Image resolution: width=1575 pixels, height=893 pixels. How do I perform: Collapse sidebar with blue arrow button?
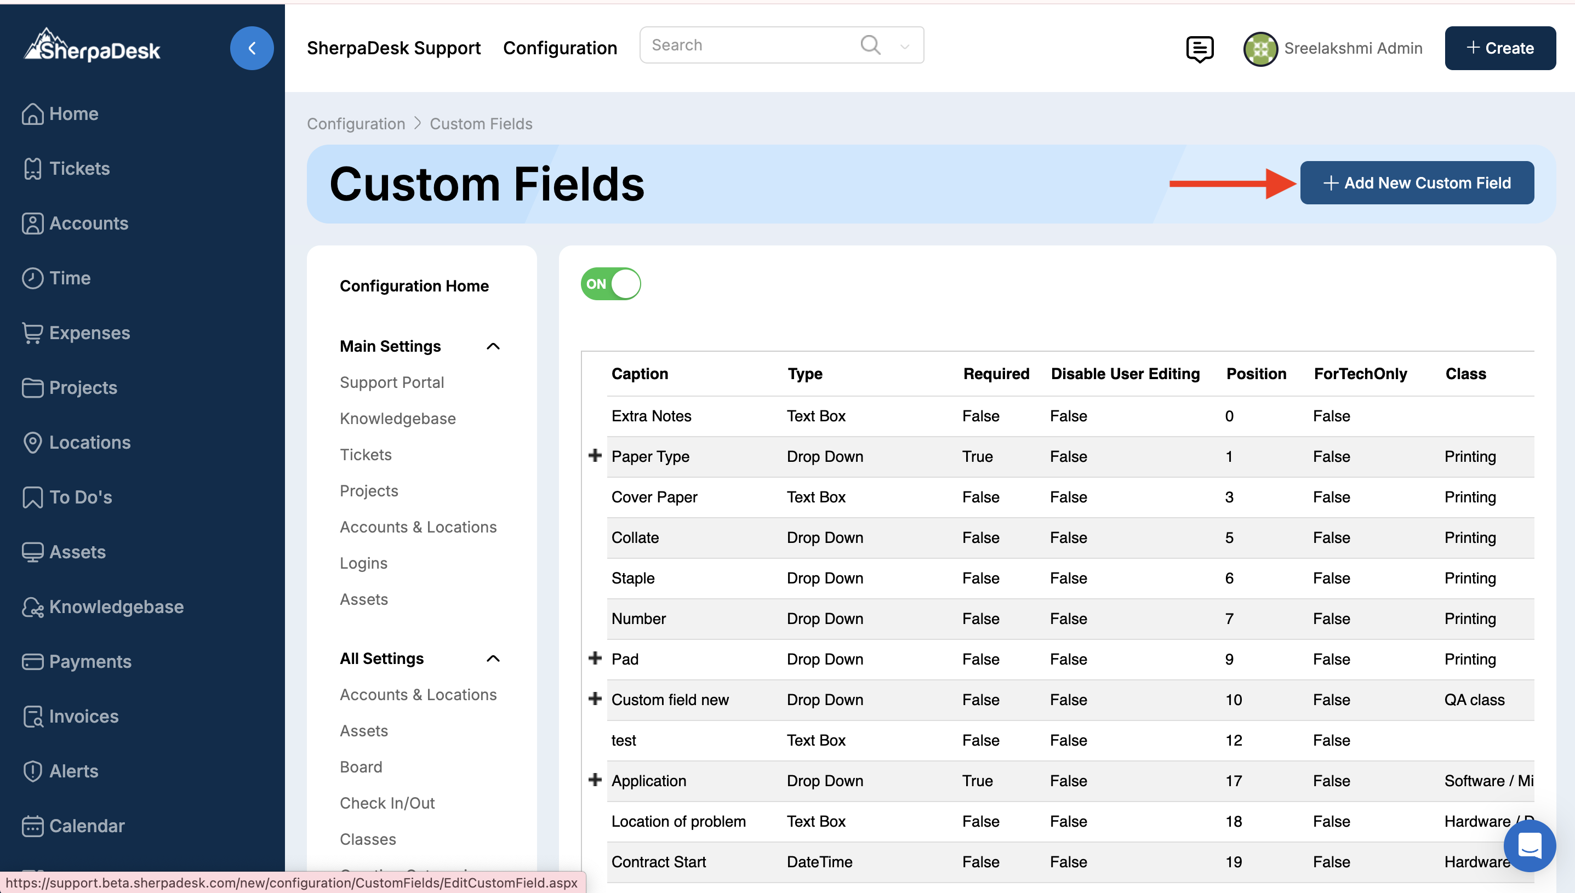point(252,48)
